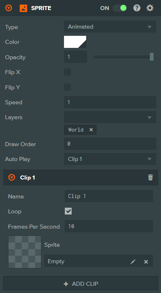Clear the Empty sprite asset

coord(146,262)
